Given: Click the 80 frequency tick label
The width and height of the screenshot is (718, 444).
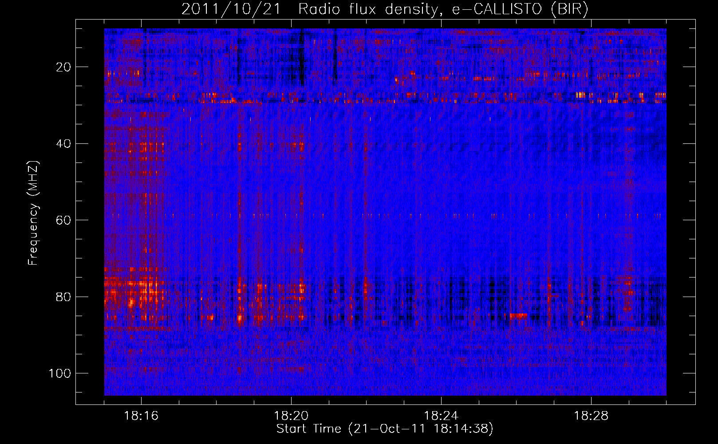Looking at the screenshot, I should pos(64,297).
